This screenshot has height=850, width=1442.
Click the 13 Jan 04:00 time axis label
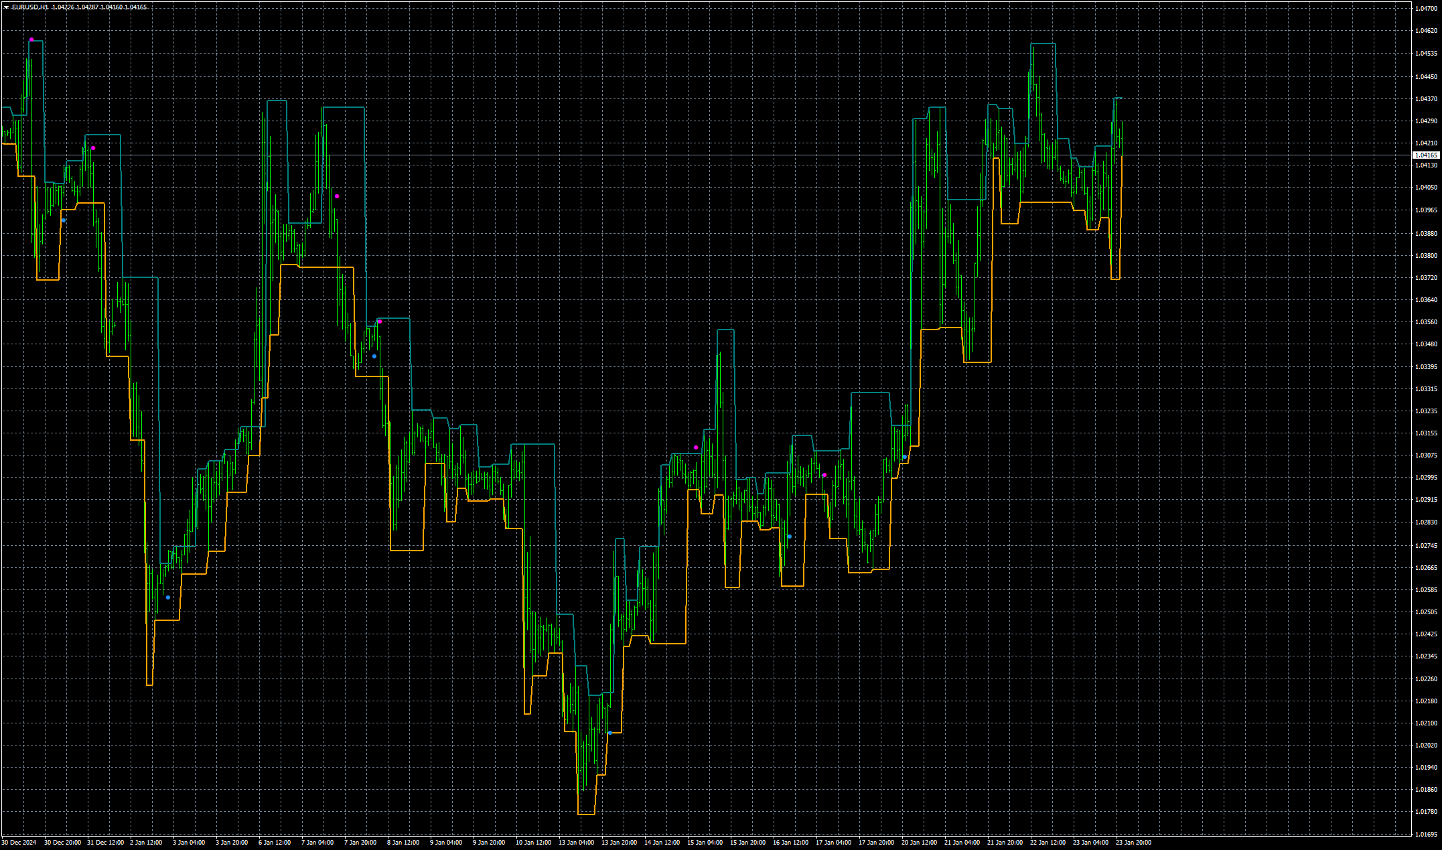pos(577,843)
